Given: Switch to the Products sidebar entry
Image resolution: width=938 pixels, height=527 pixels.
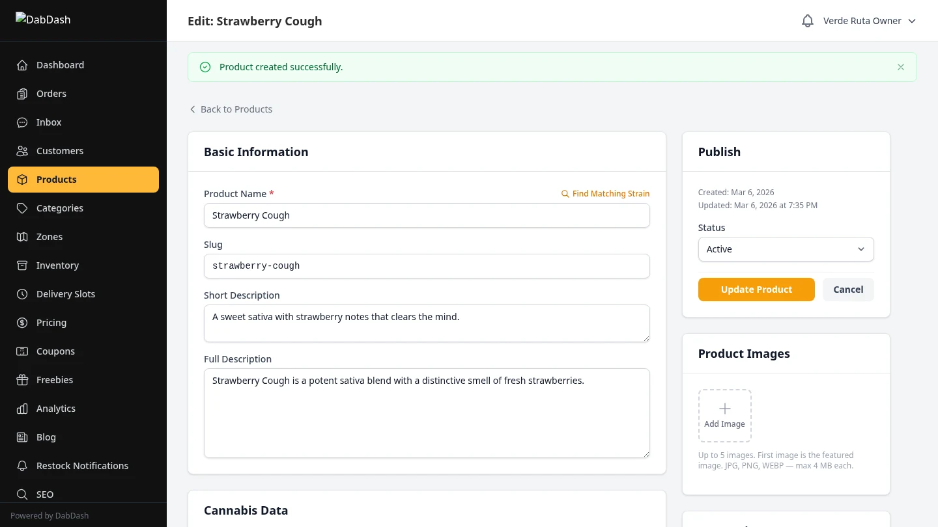Looking at the screenshot, I should [x=57, y=179].
